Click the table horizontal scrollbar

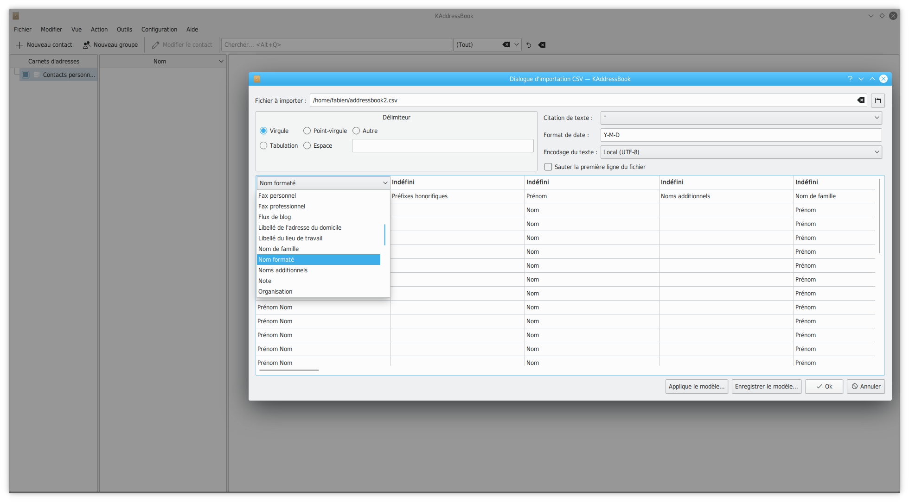pos(289,370)
